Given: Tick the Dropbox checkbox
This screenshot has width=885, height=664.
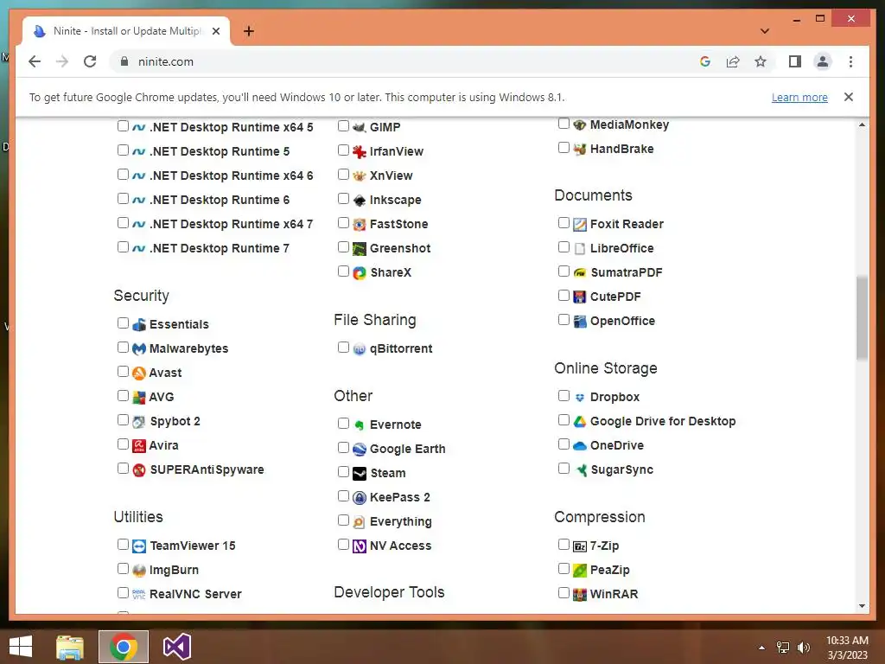Looking at the screenshot, I should click(563, 396).
